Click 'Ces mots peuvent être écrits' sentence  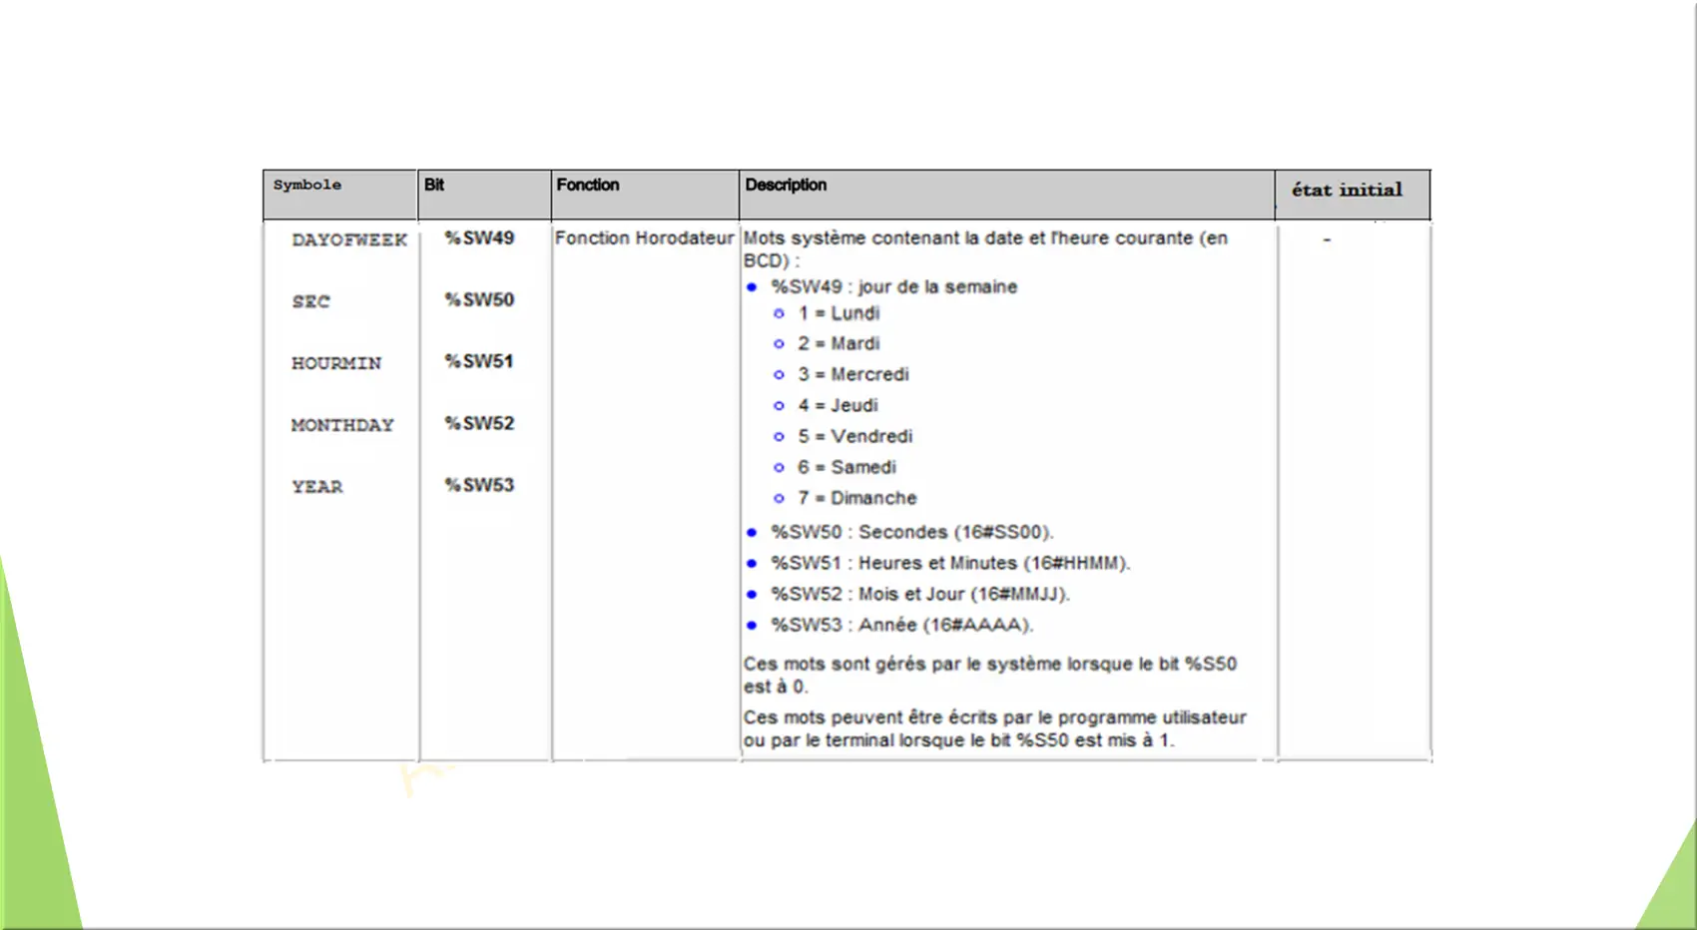coord(994,729)
